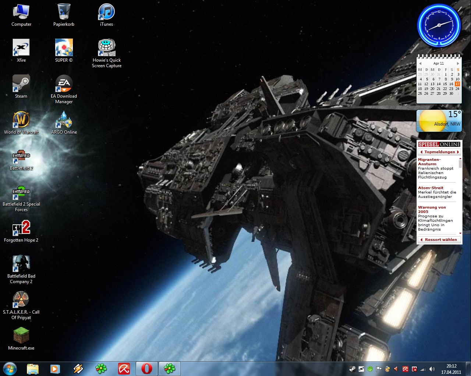471x376 pixels.
Task: Launch iTunes from the desktop
Action: coord(106,15)
